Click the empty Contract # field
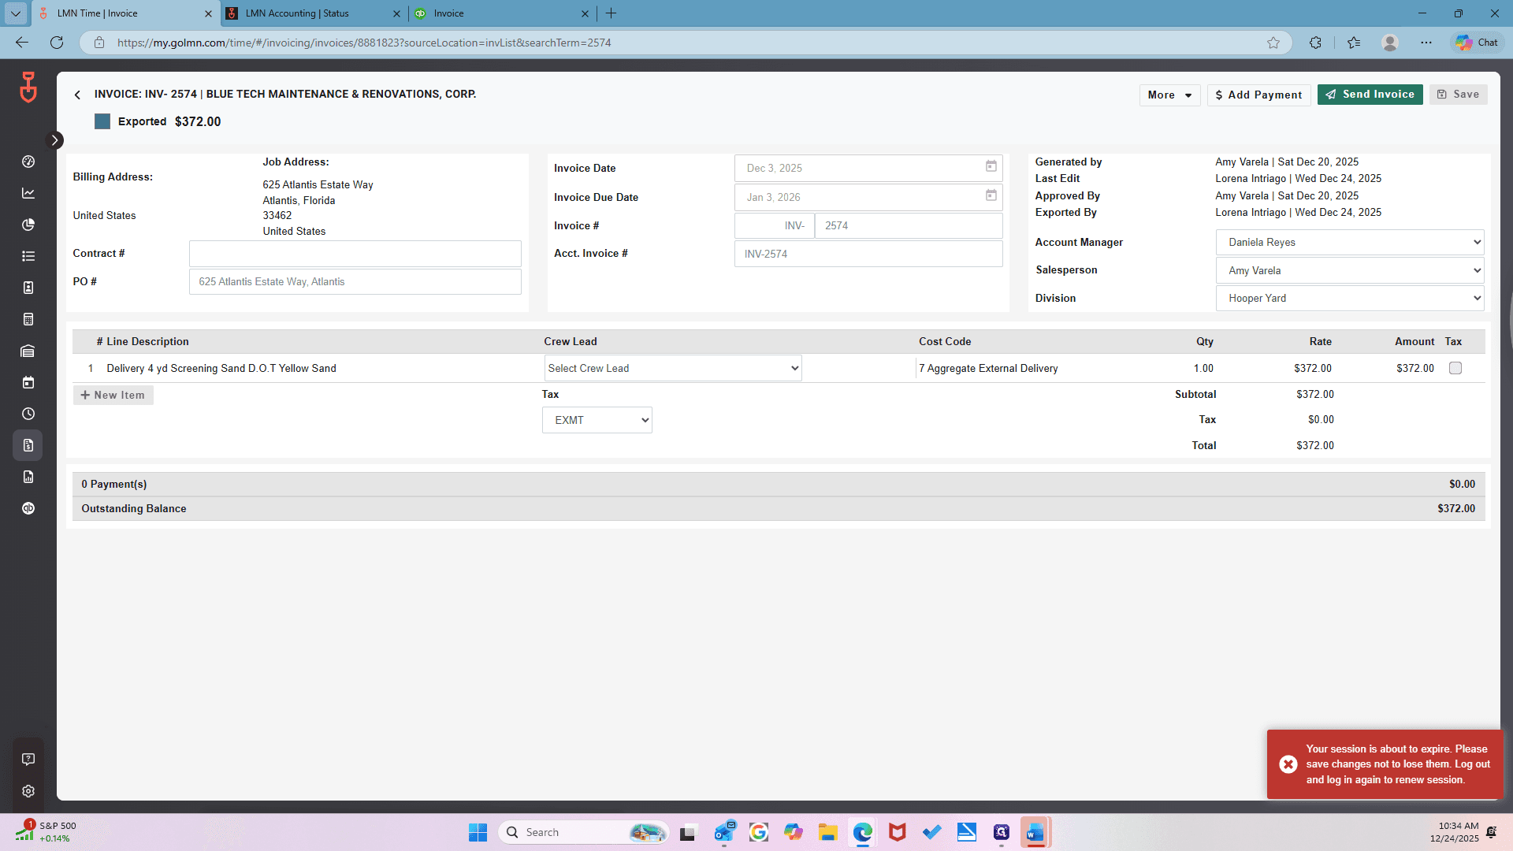The height and width of the screenshot is (851, 1513). pyautogui.click(x=355, y=254)
